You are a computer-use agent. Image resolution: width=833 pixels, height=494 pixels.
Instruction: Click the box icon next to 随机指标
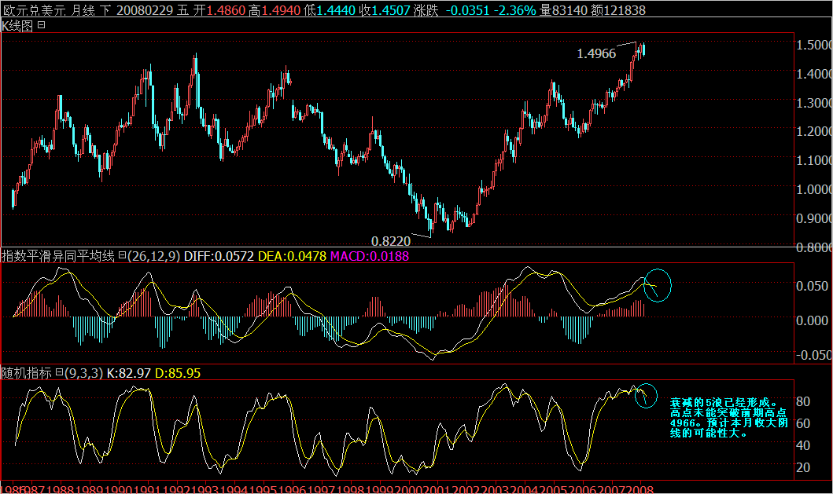(59, 372)
